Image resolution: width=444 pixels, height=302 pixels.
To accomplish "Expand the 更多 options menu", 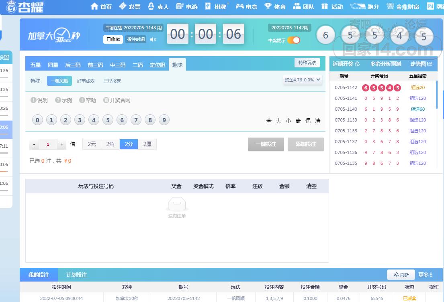I will 425,275.
